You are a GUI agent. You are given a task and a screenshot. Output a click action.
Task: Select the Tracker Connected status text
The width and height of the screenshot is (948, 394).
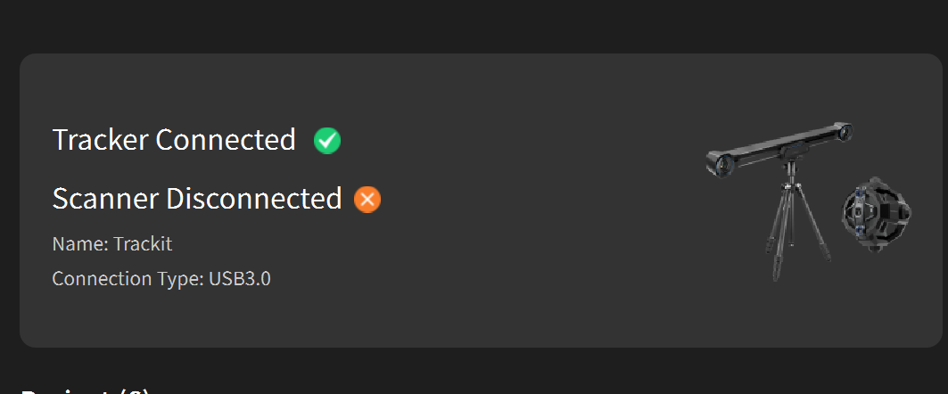[174, 140]
